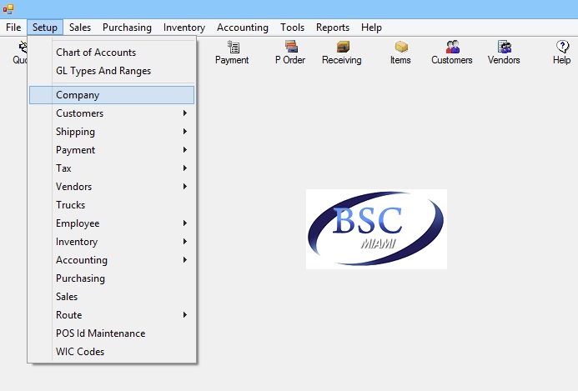
Task: Choose POS Id Maintenance
Action: click(112, 333)
